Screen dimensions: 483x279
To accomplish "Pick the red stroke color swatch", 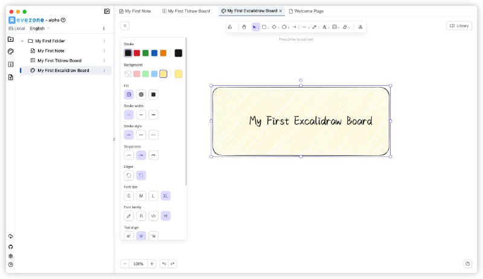I will 137,53.
